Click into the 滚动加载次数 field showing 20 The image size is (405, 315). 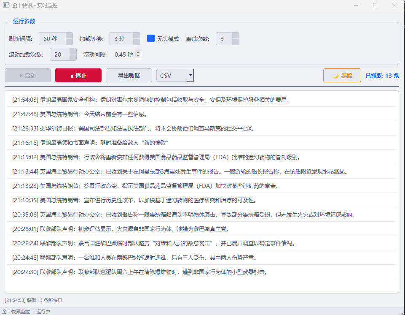pos(60,54)
